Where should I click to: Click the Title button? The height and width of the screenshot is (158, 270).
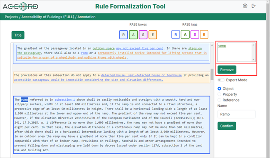(18, 35)
